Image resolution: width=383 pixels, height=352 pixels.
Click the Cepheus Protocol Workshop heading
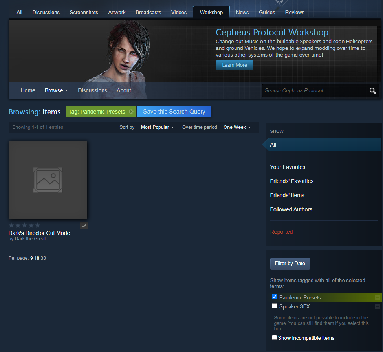tap(272, 32)
